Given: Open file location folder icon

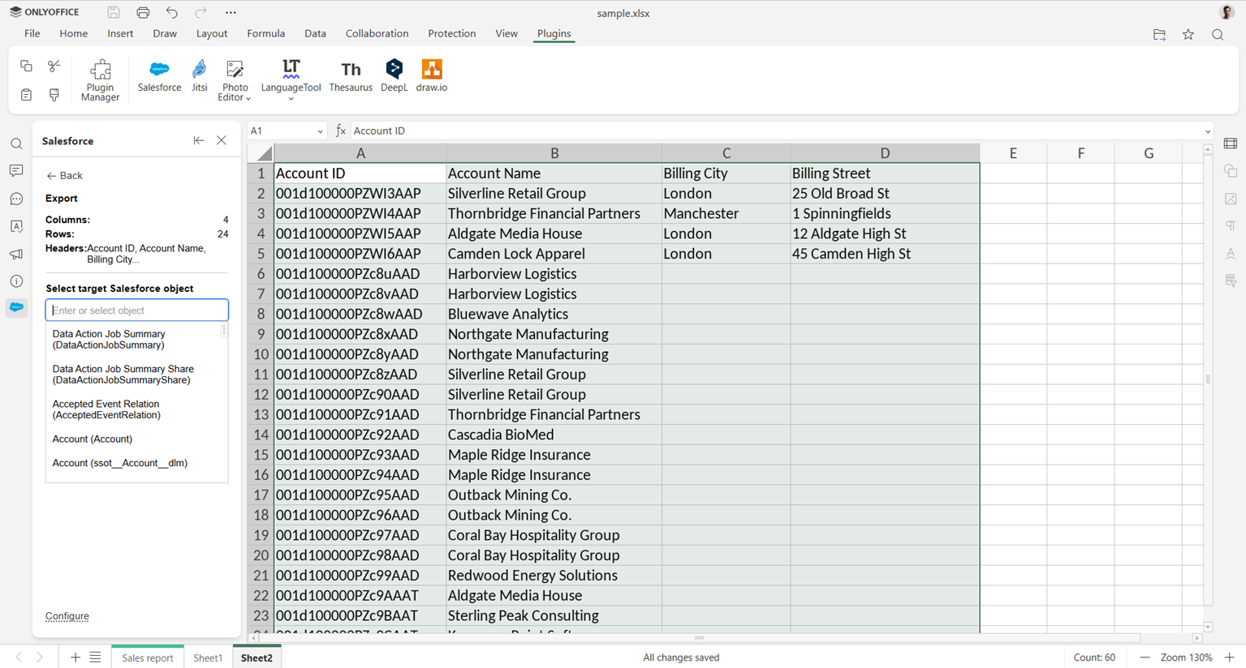Looking at the screenshot, I should pos(1159,34).
